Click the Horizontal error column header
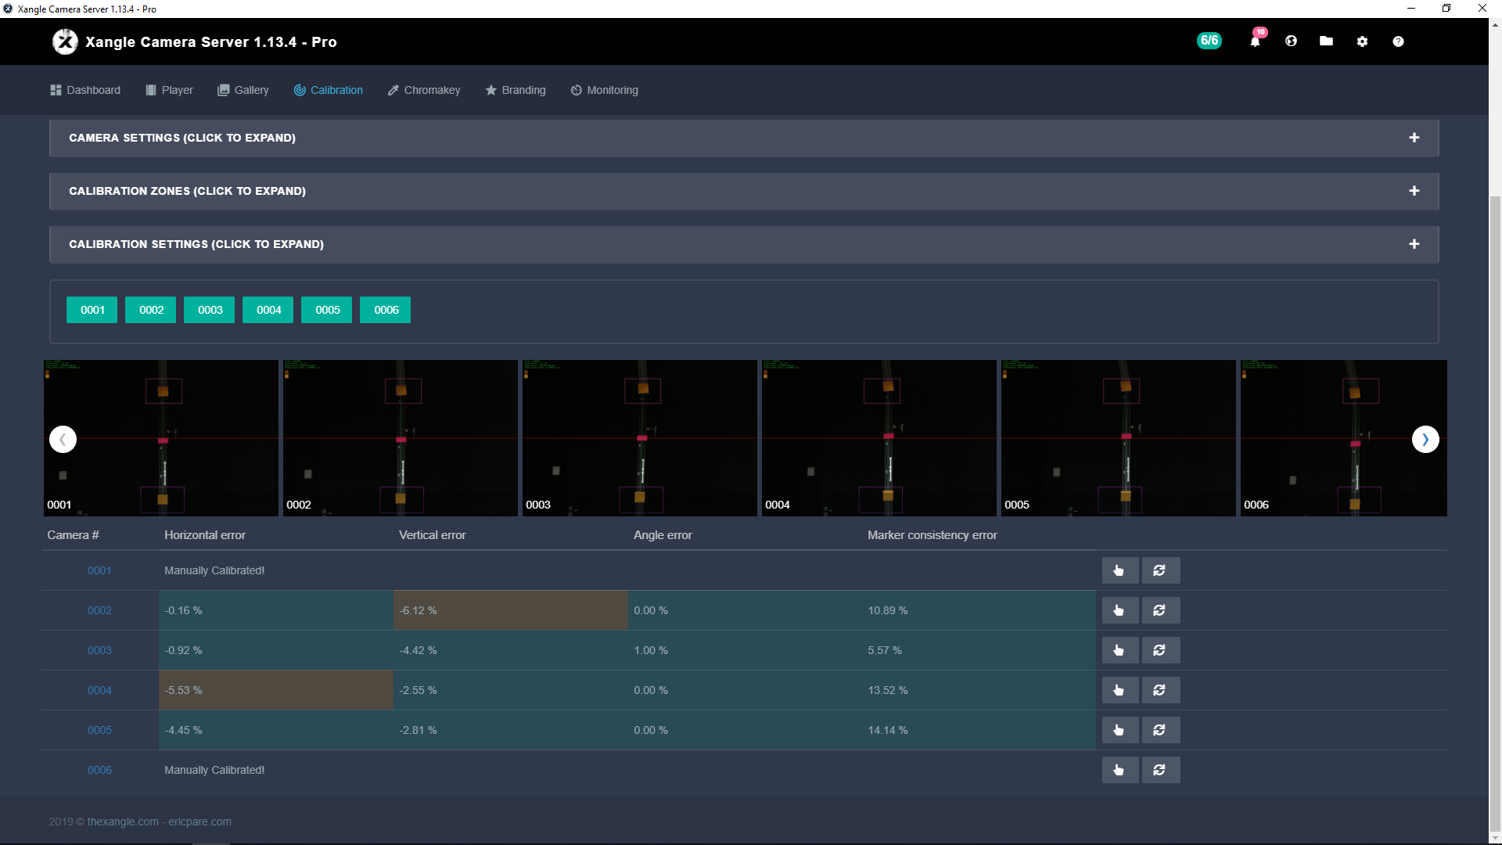1502x845 pixels. [205, 535]
